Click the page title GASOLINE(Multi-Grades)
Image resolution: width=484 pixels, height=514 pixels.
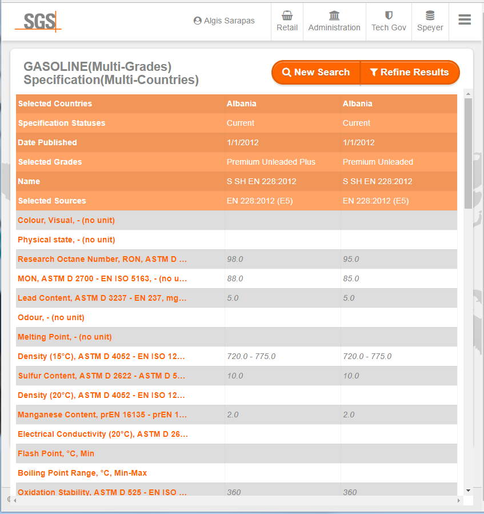pyautogui.click(x=98, y=66)
